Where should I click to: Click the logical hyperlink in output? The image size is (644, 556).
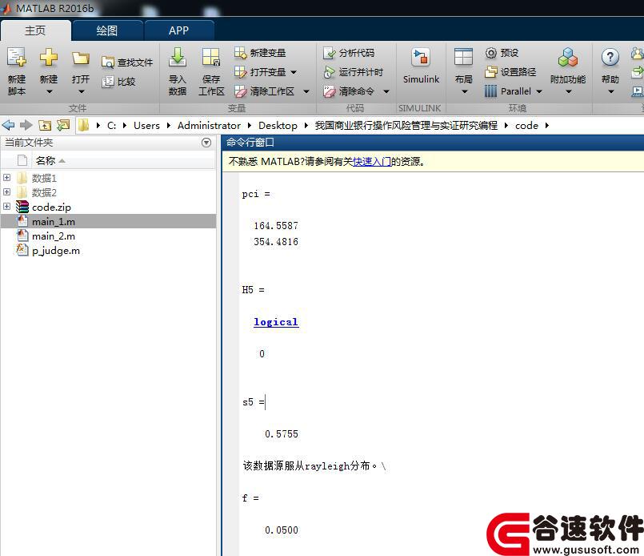(276, 322)
